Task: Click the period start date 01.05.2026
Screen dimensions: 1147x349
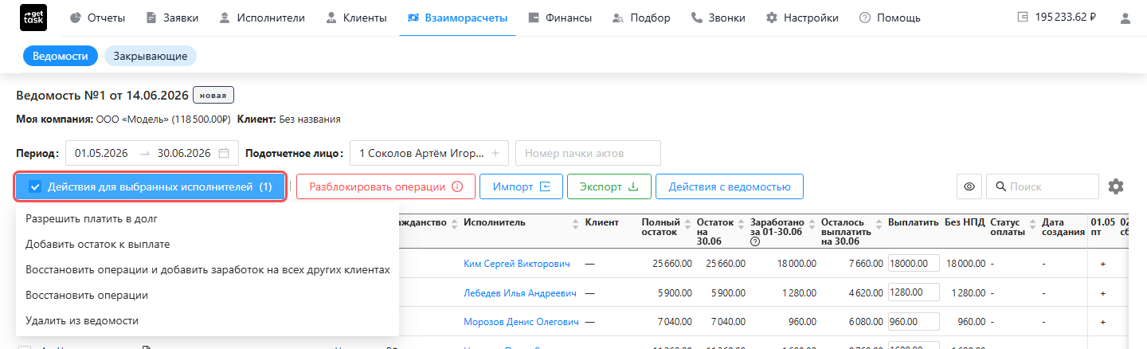Action: [101, 153]
